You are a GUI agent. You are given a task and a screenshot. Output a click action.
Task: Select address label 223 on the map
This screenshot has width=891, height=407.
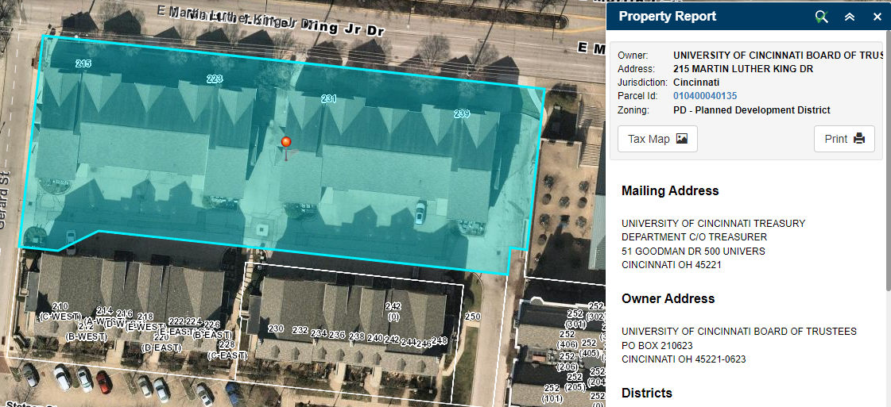coord(215,79)
